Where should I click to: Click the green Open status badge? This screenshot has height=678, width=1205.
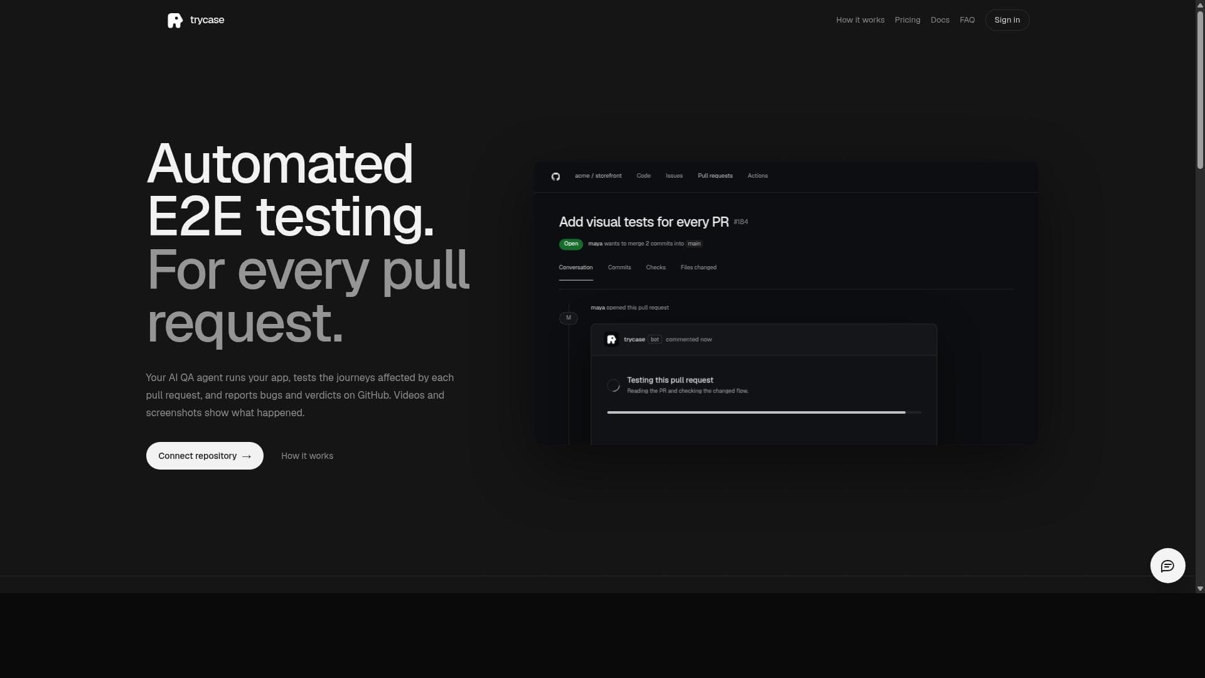(570, 244)
